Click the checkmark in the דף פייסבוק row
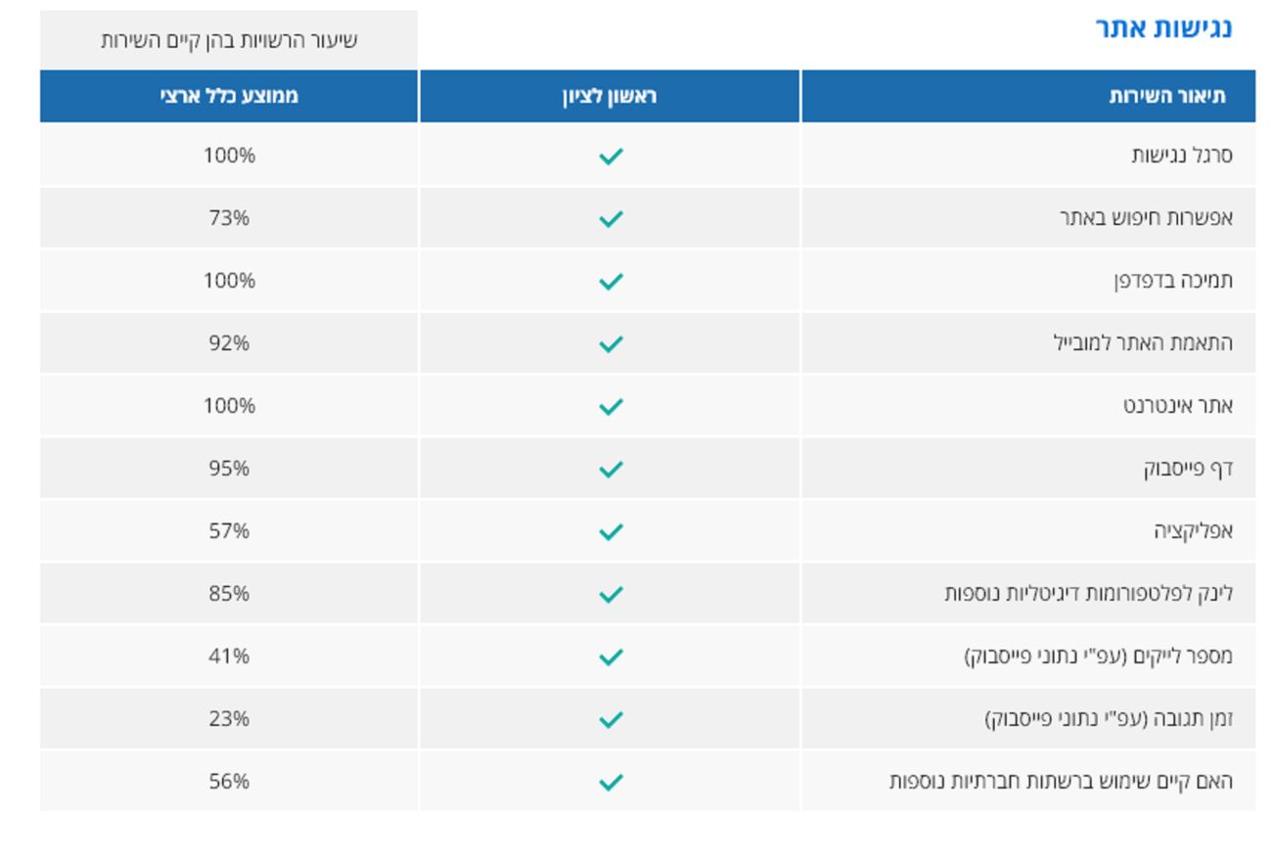This screenshot has width=1272, height=860. coord(611,469)
